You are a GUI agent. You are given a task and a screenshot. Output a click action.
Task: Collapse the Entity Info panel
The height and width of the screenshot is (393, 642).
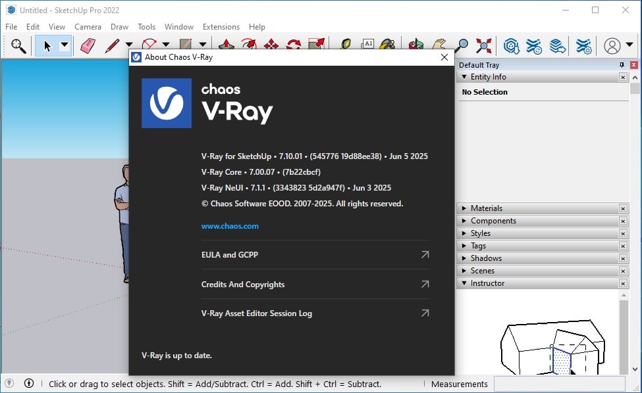point(464,77)
